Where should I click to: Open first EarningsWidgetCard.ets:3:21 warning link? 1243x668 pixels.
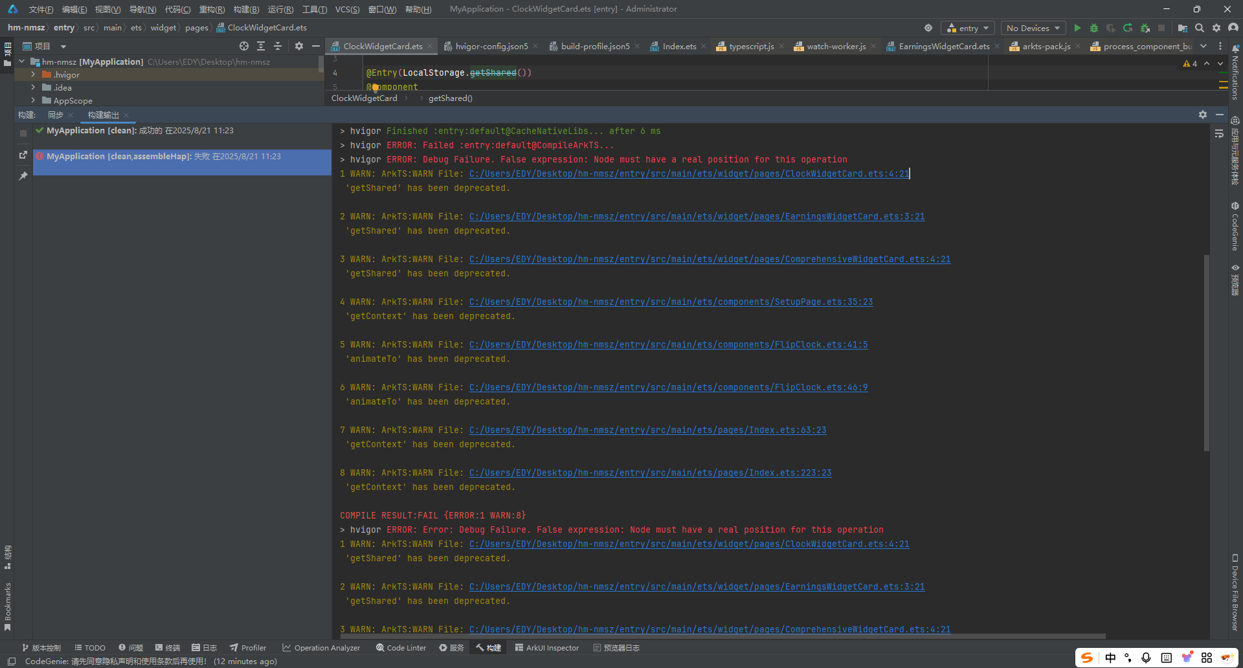[x=697, y=216]
